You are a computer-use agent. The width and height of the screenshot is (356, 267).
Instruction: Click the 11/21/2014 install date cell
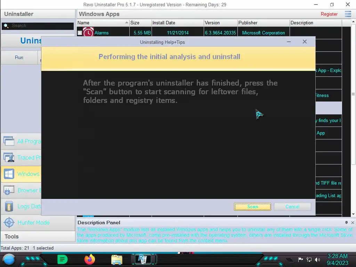[x=178, y=33]
